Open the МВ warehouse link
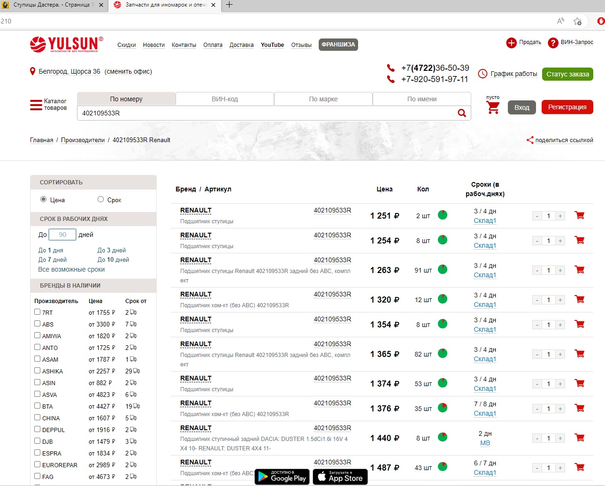605x486 pixels. 485,443
